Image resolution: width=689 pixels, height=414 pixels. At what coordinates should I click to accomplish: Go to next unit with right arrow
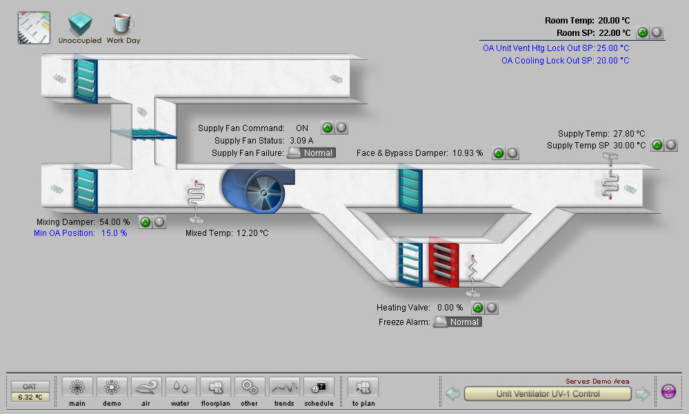pyautogui.click(x=642, y=394)
